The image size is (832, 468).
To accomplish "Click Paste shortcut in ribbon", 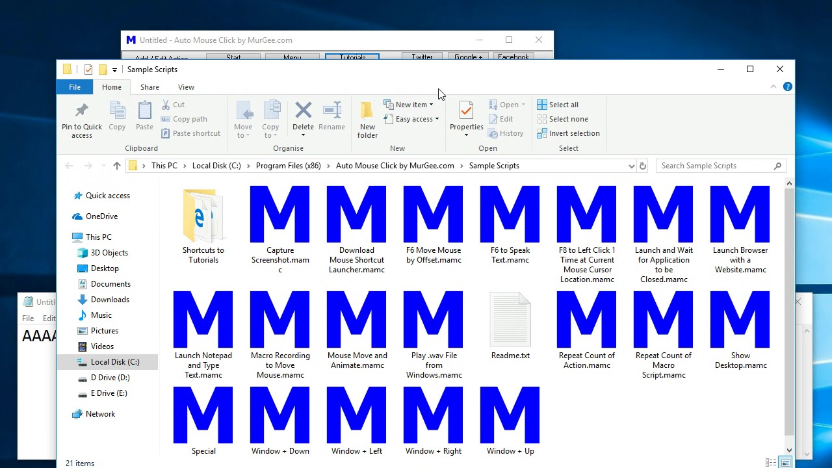I will [x=190, y=133].
